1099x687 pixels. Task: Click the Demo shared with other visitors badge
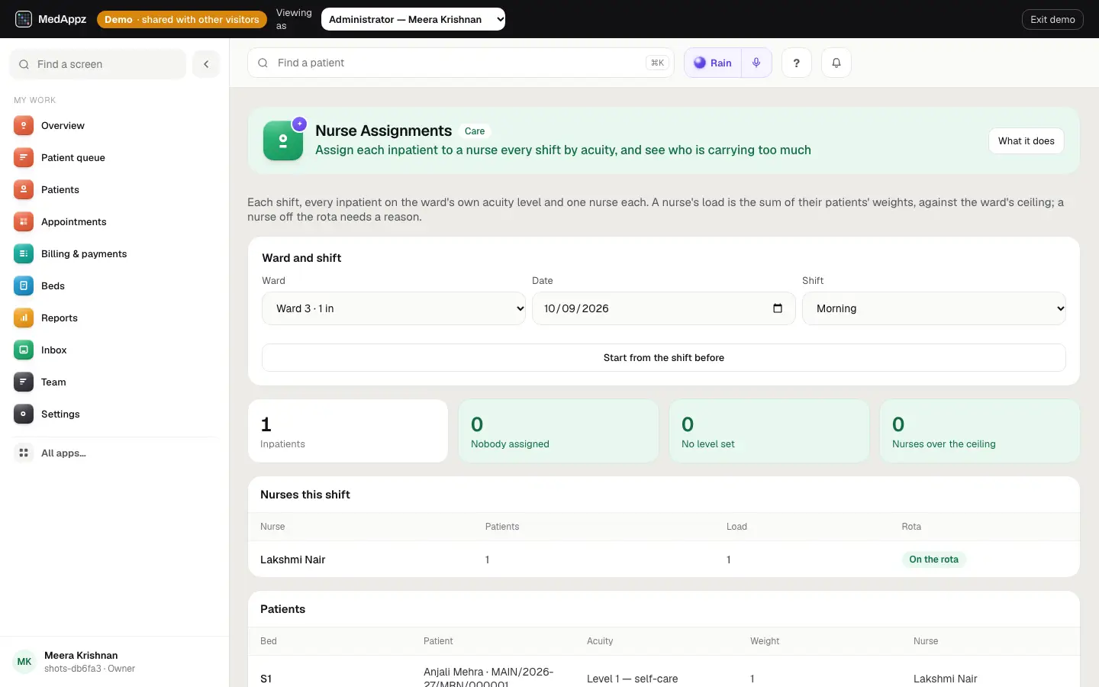[182, 19]
